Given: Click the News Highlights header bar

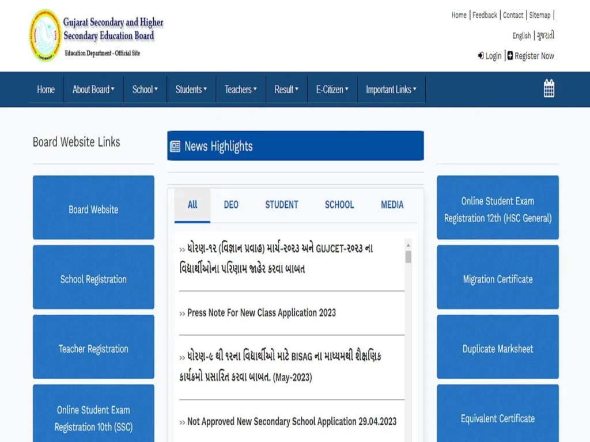Looking at the screenshot, I should tap(296, 146).
